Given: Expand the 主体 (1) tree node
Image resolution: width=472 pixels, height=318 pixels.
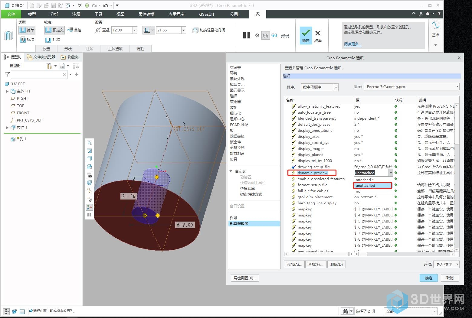Looking at the screenshot, I should (x=7, y=91).
